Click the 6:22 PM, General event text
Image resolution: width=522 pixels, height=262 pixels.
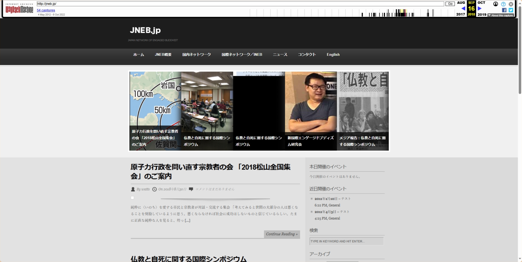coord(327,205)
